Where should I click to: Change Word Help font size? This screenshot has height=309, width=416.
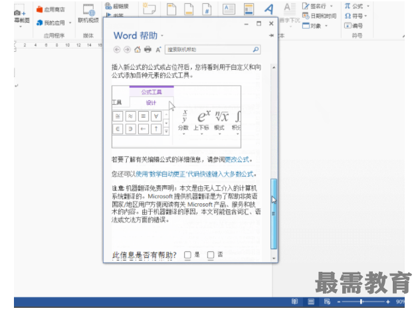pyautogui.click(x=158, y=50)
